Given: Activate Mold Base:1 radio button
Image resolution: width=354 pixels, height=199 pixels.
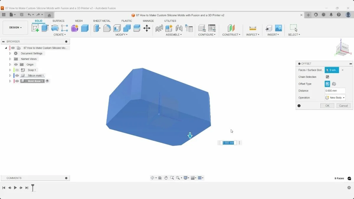Looking at the screenshot, I should click(47, 81).
